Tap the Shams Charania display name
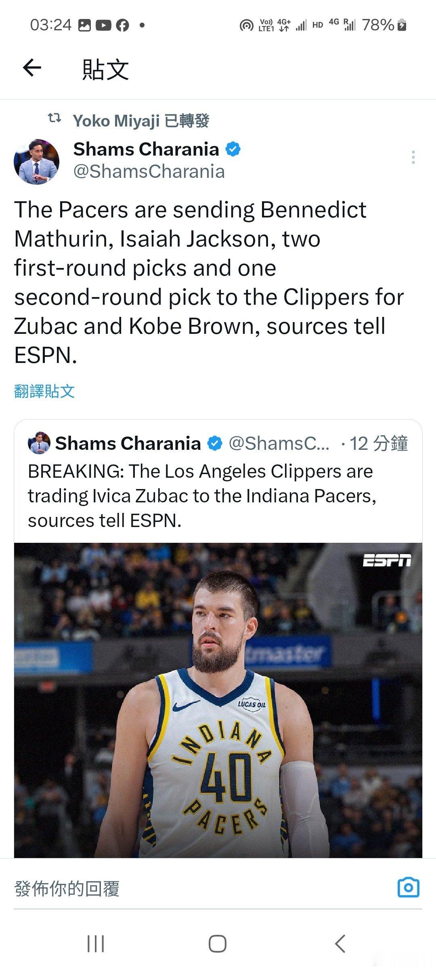Screen dimensions: 436x970 [146, 149]
